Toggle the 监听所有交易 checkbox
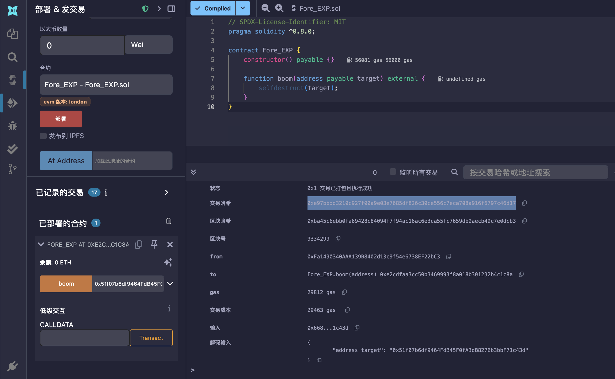The height and width of the screenshot is (379, 615). tap(393, 172)
